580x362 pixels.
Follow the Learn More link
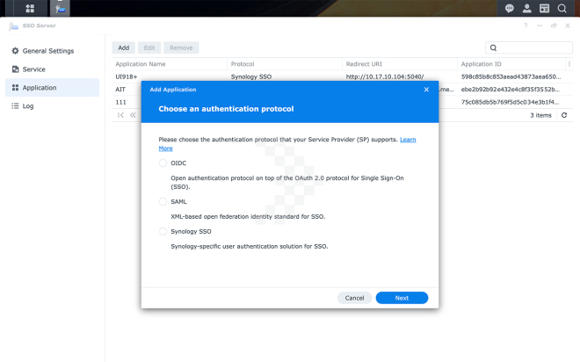point(408,140)
